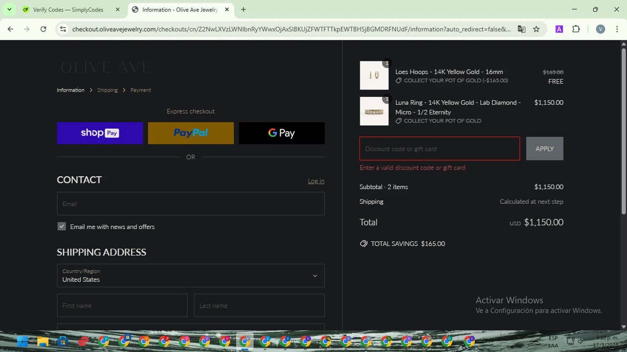Focus the Last name field

tap(259, 305)
